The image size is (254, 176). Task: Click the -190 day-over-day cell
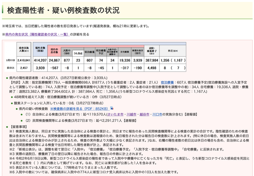pyautogui.click(x=138, y=68)
